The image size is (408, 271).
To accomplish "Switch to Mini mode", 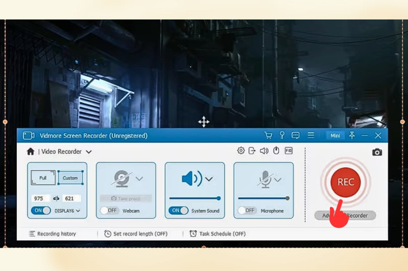I will [335, 136].
